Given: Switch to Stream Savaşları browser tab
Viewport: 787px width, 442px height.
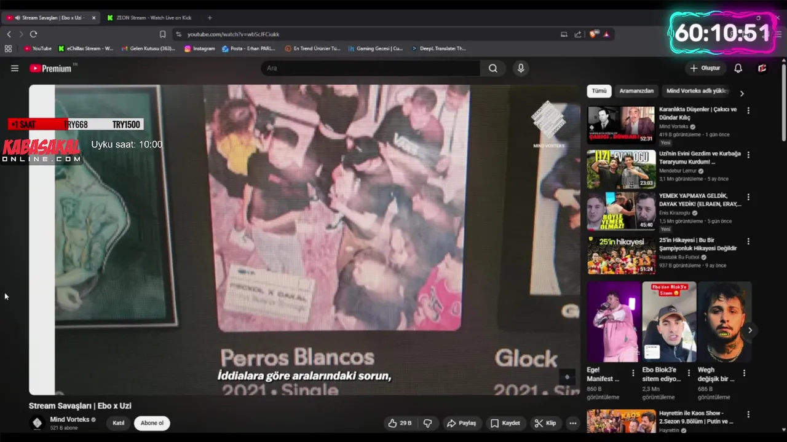Looking at the screenshot, I should tap(49, 18).
